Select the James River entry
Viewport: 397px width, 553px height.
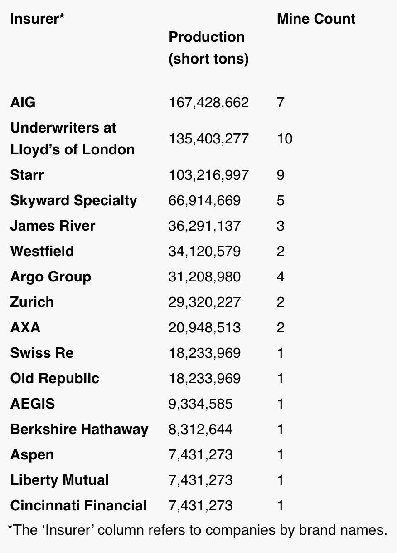tap(53, 226)
